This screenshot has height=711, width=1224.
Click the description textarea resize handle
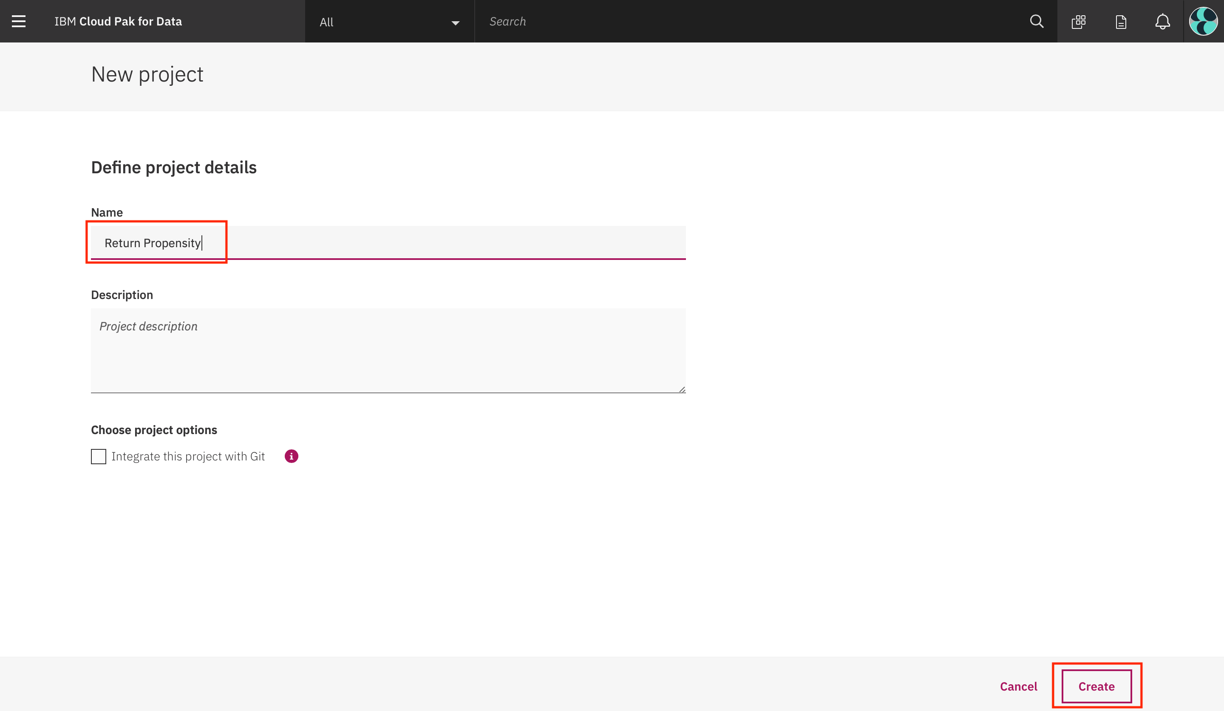(x=682, y=389)
